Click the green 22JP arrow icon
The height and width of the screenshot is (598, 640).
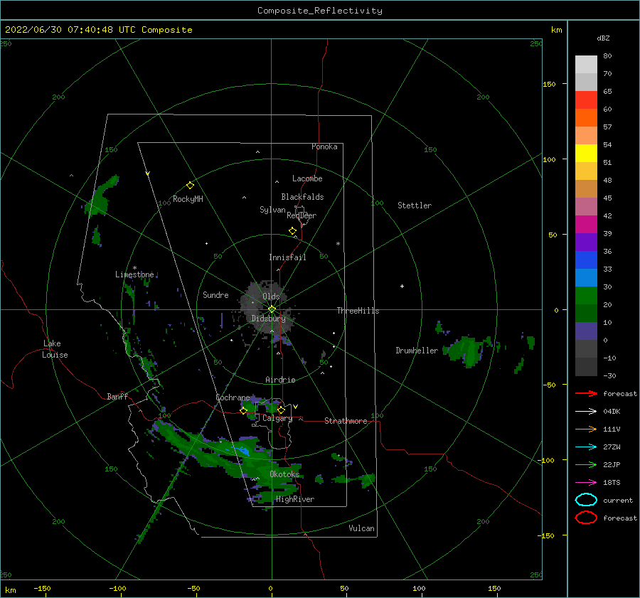tap(586, 464)
